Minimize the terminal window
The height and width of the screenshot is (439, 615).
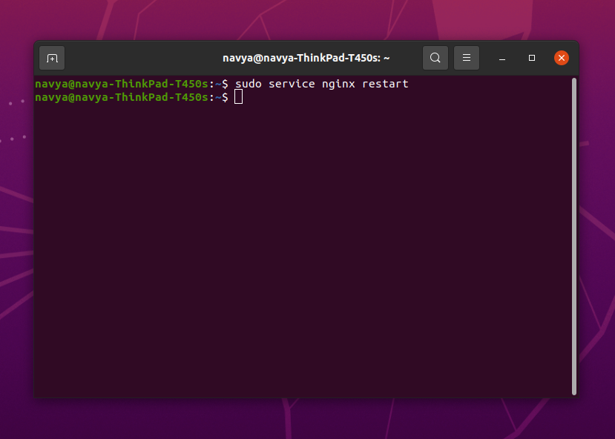(x=502, y=58)
